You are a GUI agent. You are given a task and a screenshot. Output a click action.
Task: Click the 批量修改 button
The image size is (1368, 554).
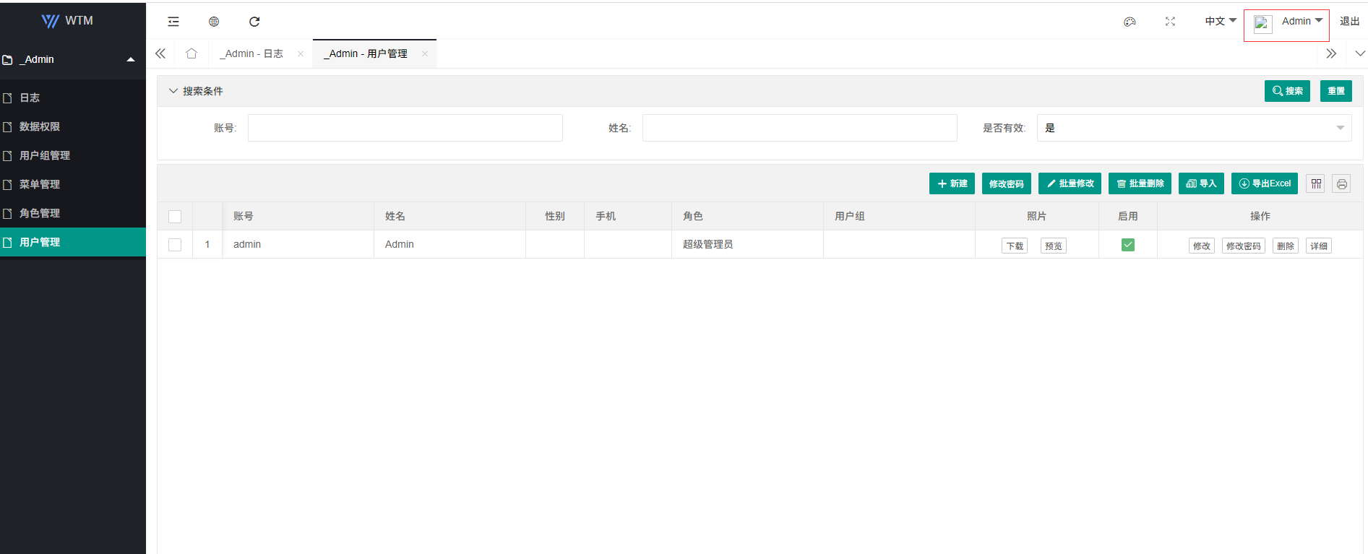pyautogui.click(x=1070, y=183)
